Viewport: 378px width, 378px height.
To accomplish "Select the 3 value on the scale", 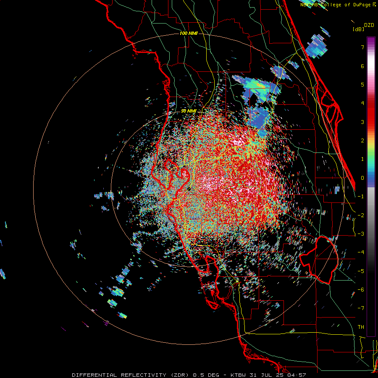I will coord(362,122).
